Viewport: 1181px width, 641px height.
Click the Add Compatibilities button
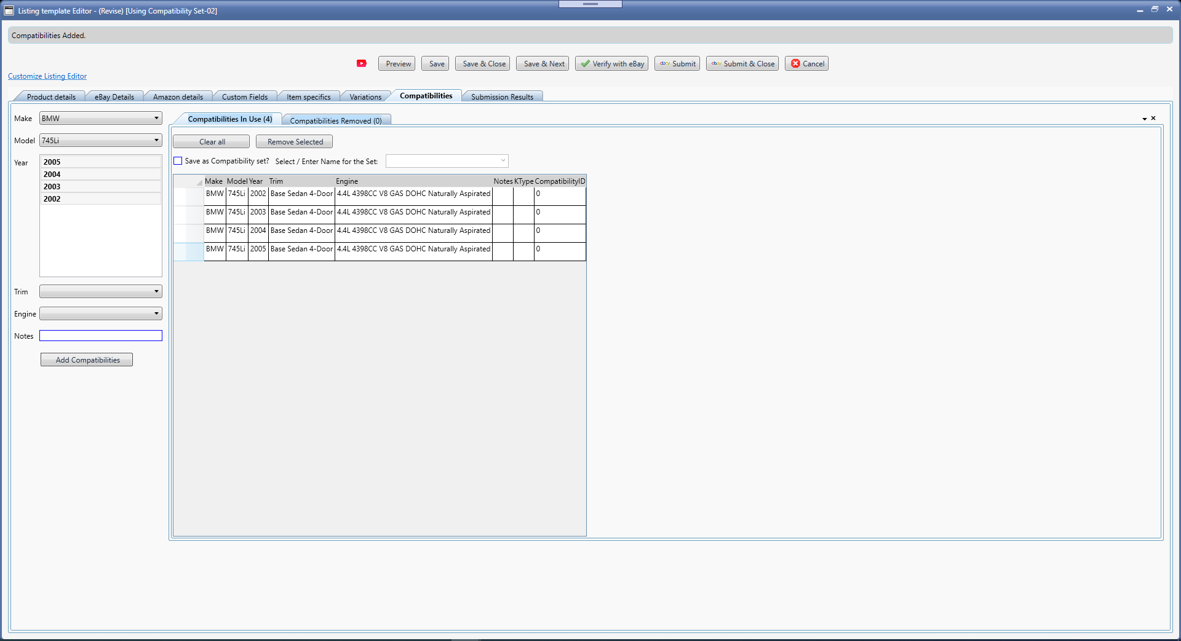(87, 360)
